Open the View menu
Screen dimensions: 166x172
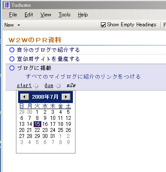[46, 15]
